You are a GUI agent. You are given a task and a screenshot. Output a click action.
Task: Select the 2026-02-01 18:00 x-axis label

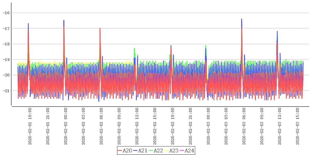pyautogui.click(x=30, y=127)
